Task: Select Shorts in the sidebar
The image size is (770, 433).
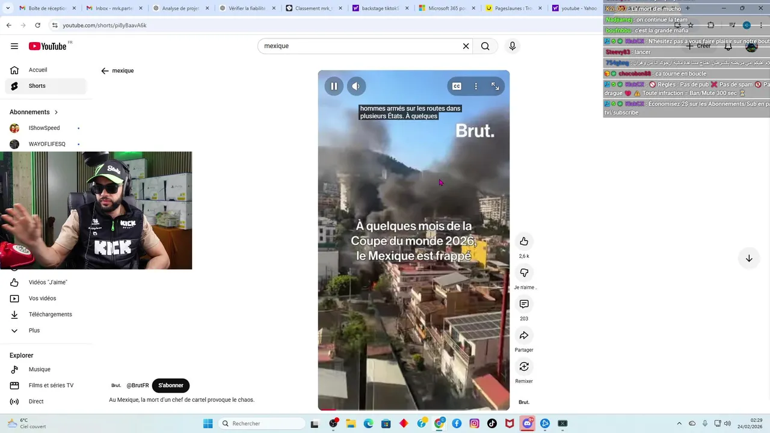Action: [46, 86]
